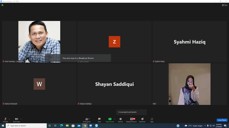Select Meii's video tile
229x128 pixels.
[190, 84]
